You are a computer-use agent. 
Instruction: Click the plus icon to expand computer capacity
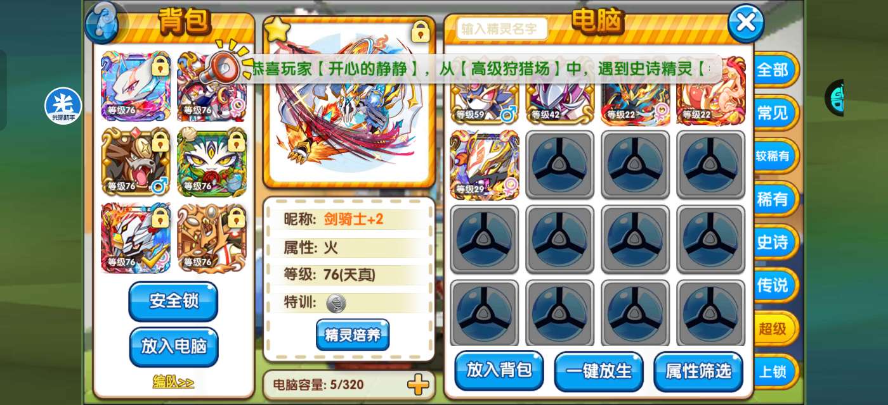pyautogui.click(x=417, y=384)
